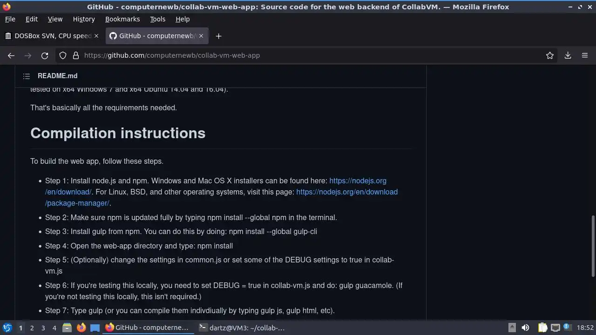Open the History menu

coord(84,19)
